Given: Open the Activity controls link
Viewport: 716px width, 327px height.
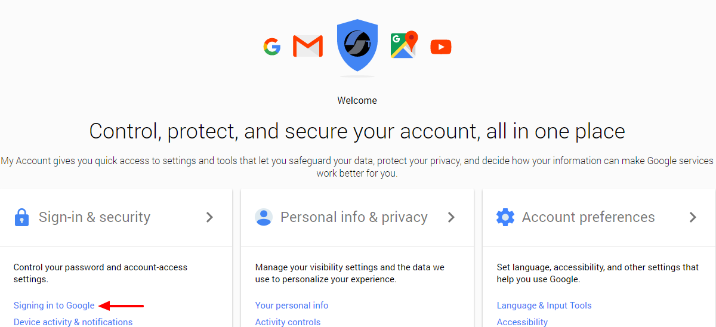Looking at the screenshot, I should tap(288, 322).
